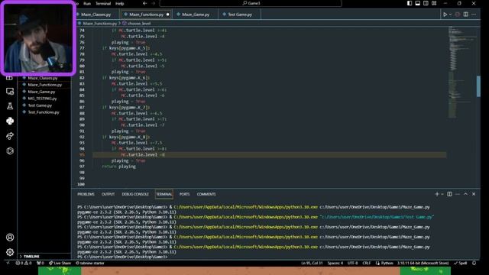The width and height of the screenshot is (489, 275).
Task: Open the Python extension icon
Action: 10,121
